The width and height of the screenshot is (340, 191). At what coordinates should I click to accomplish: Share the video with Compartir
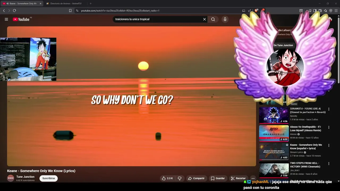tap(196, 178)
